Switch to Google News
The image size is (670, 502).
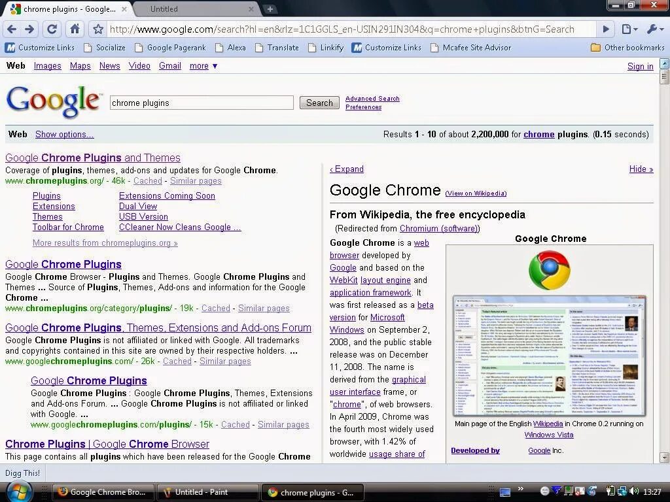pos(110,66)
